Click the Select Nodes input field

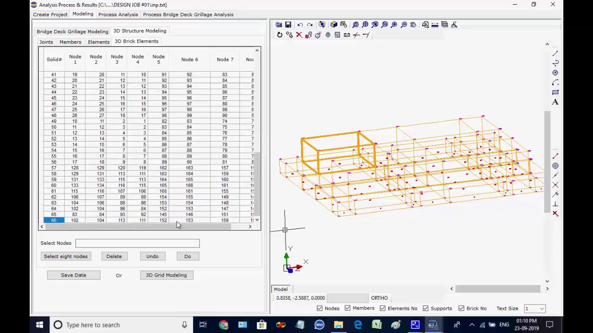click(x=138, y=243)
